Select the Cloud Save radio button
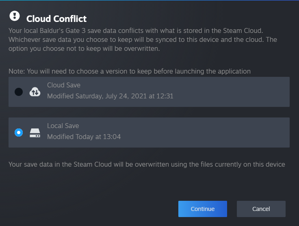This screenshot has width=299, height=226. coord(19,92)
